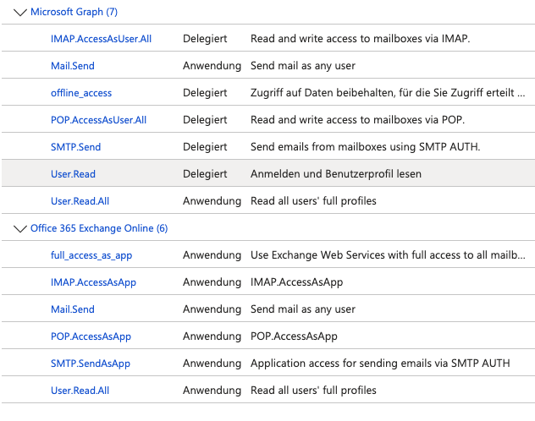535x421 pixels.
Task: Click 'Anwendung' in the IMAP.AccessAsApp row
Action: click(212, 282)
